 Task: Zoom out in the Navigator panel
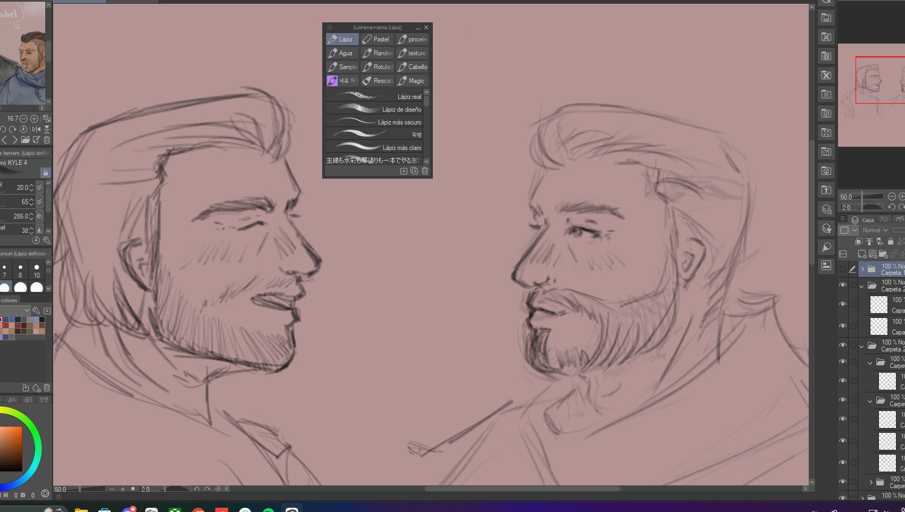pos(892,197)
